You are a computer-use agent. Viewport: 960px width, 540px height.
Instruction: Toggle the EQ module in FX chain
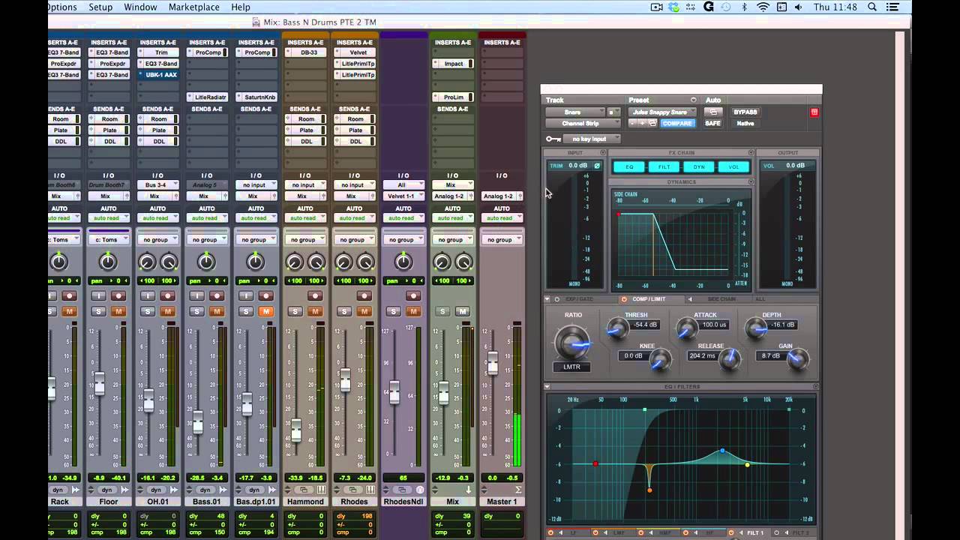click(629, 167)
